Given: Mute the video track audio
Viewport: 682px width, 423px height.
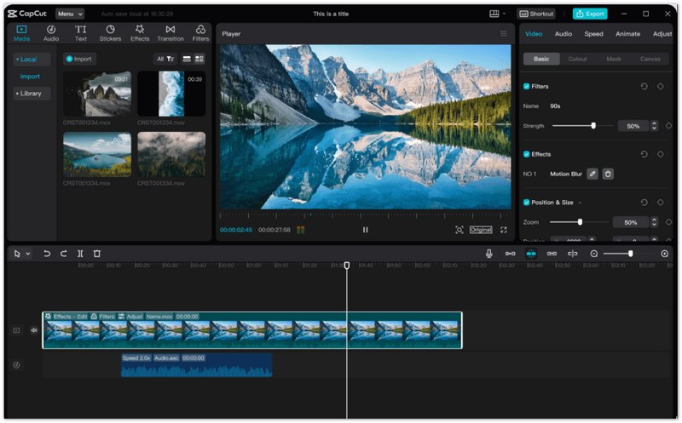Looking at the screenshot, I should click(x=34, y=330).
